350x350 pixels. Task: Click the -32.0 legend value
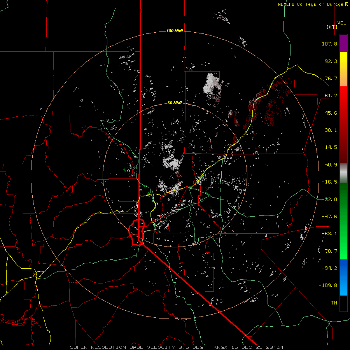pos(329,199)
